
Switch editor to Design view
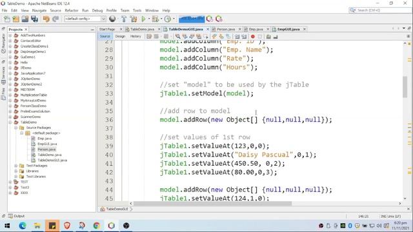(x=120, y=36)
